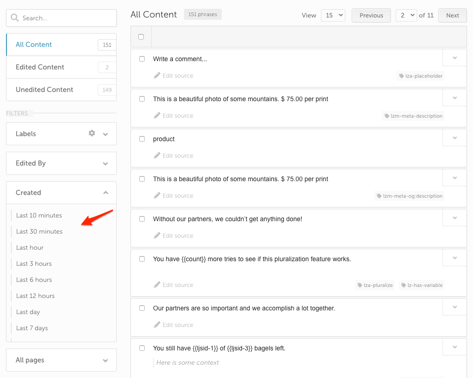Click the Search input field
The image size is (473, 378).
[x=61, y=18]
